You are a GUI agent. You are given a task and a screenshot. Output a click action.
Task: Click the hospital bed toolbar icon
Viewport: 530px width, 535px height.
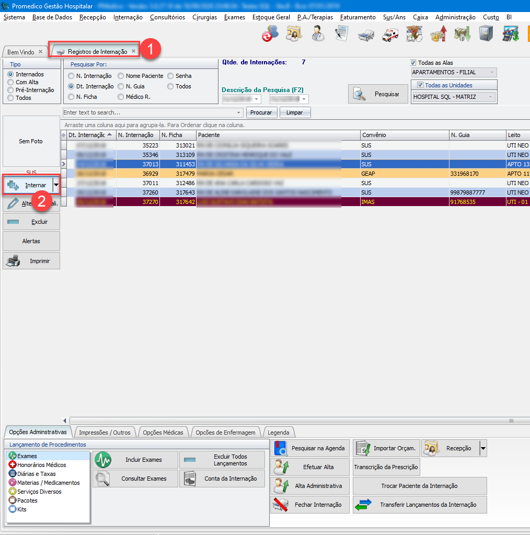tap(366, 34)
